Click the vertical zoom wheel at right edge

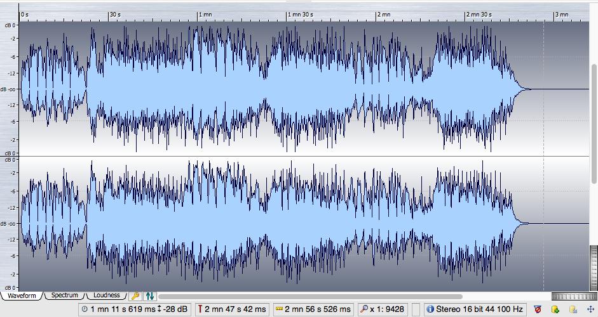[594, 267]
